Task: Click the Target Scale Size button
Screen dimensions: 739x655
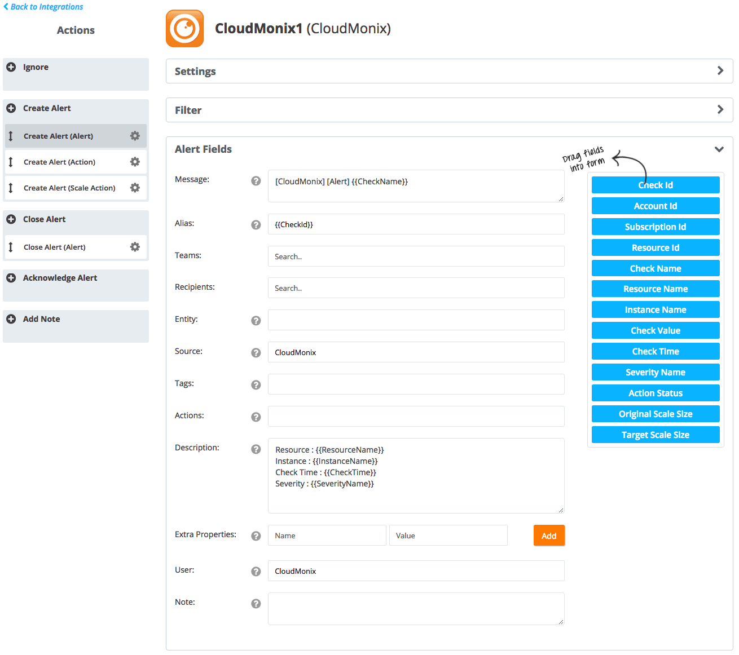Action: tap(656, 435)
